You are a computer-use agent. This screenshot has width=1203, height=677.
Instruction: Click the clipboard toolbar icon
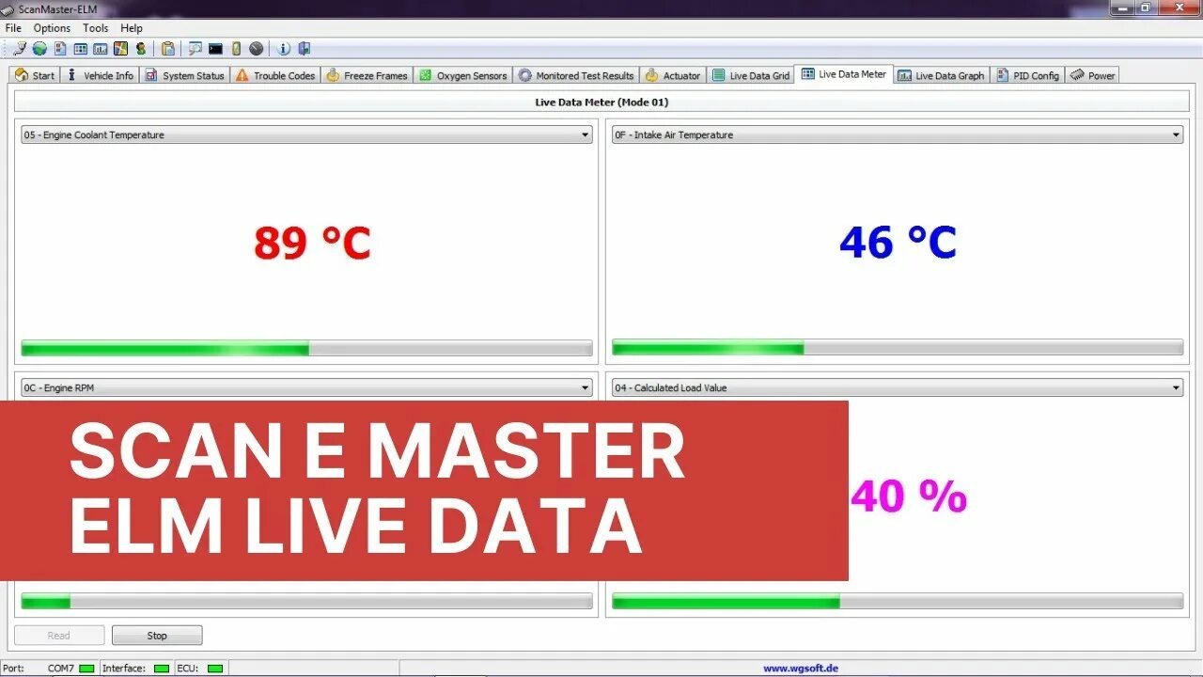[x=168, y=48]
